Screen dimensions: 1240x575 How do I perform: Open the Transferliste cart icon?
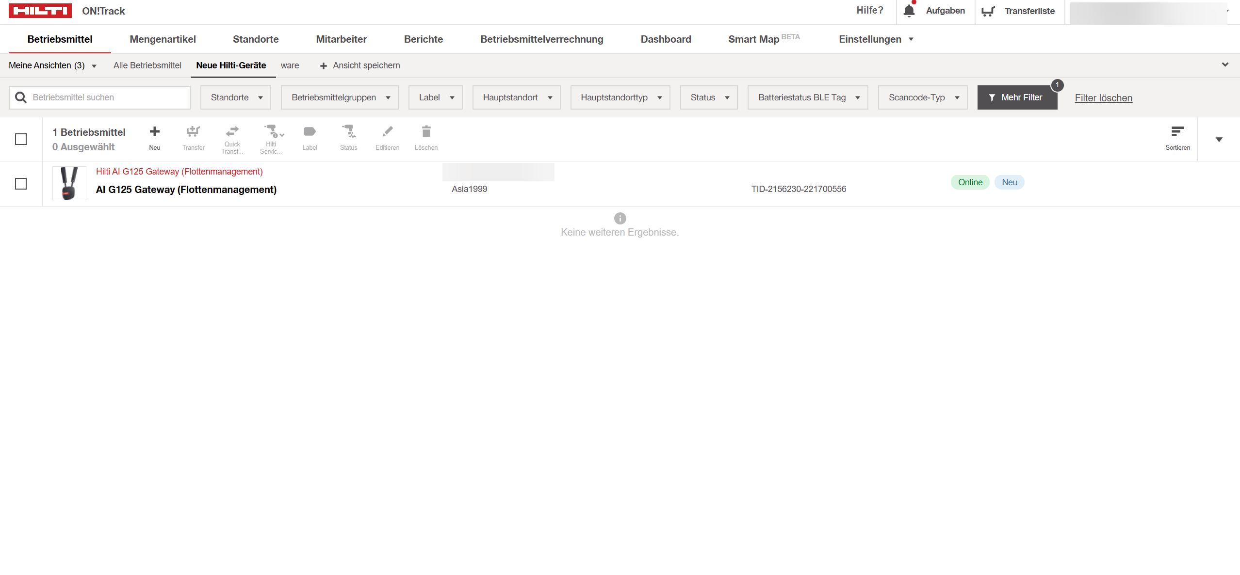coord(988,11)
